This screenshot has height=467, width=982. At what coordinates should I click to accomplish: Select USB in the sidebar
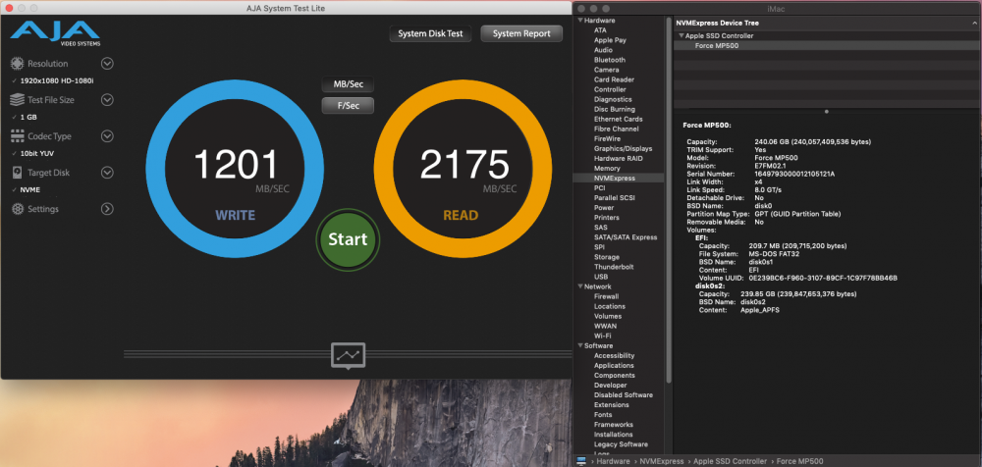coord(601,277)
